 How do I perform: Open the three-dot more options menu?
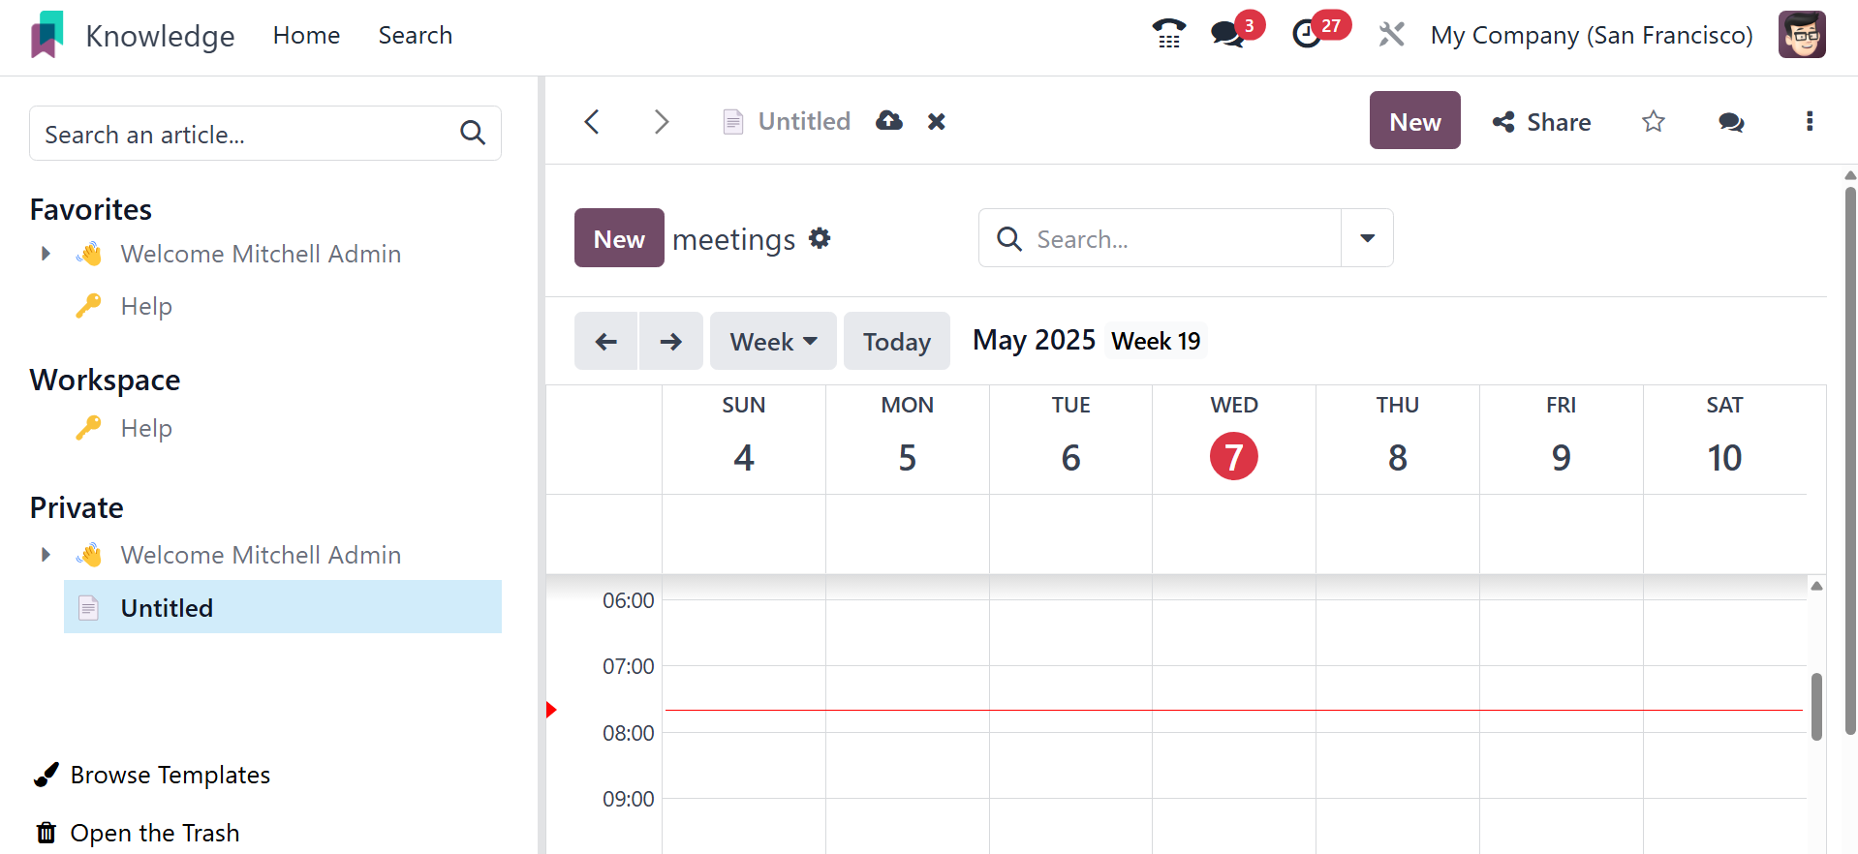pos(1809,121)
